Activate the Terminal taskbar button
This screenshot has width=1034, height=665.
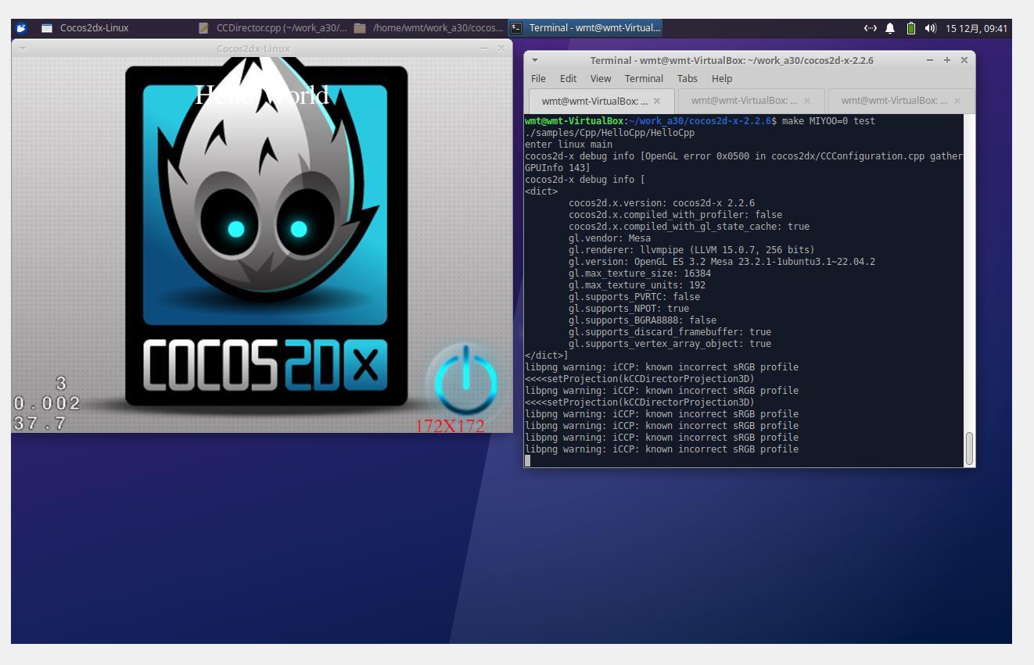pyautogui.click(x=586, y=28)
